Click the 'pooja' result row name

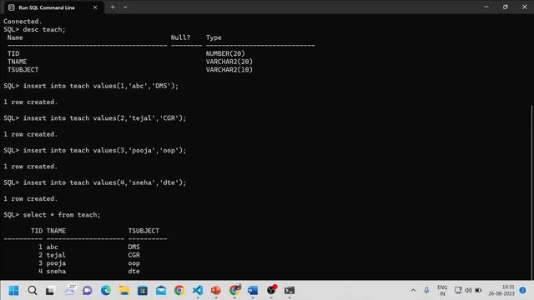click(56, 263)
